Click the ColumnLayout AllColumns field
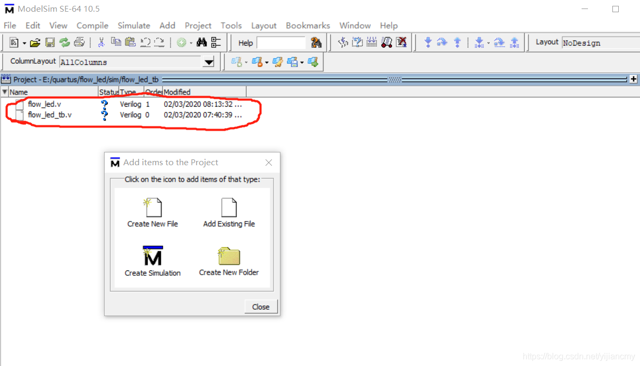The height and width of the screenshot is (366, 640). tap(131, 62)
